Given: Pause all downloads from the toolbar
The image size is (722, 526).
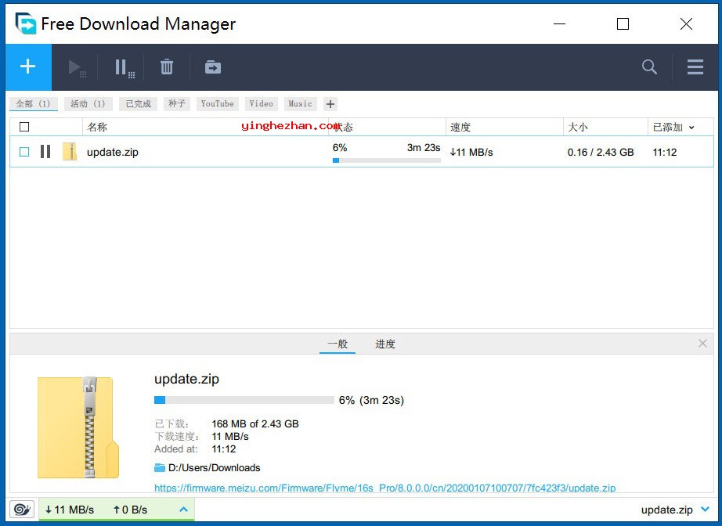Looking at the screenshot, I should pos(123,68).
